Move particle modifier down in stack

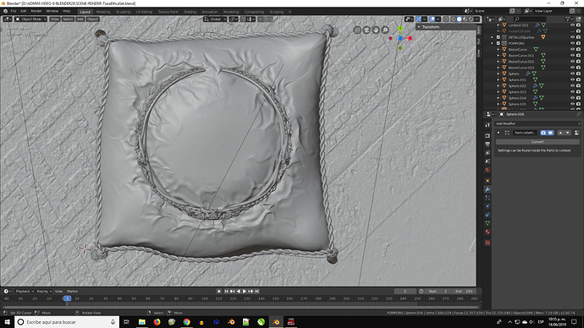click(567, 133)
